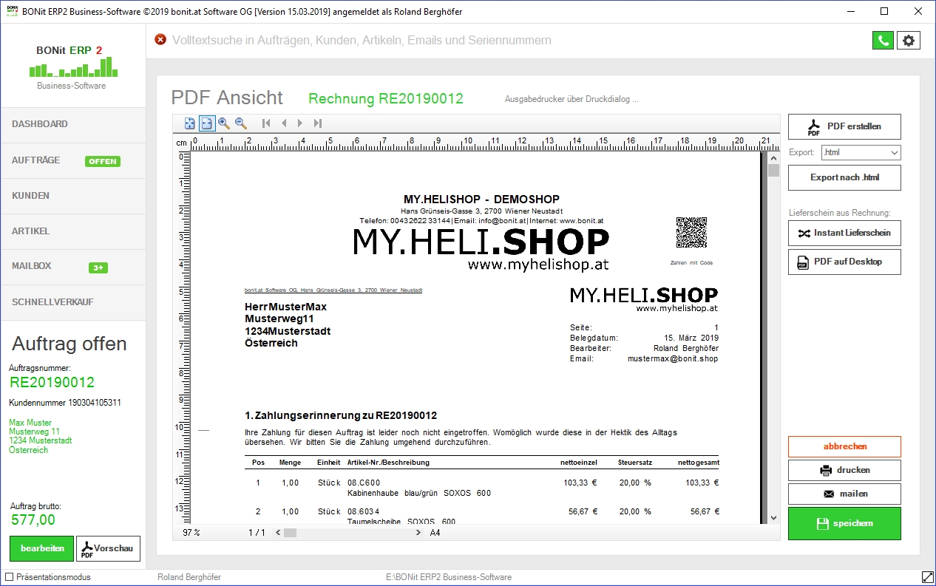Viewport: 936px width, 586px height.
Task: Click the mailen button
Action: (x=844, y=494)
